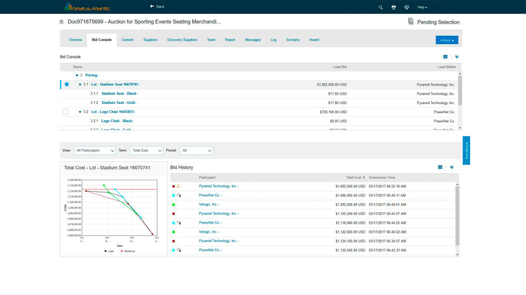526x295 pixels.
Task: Open the Pricing section link
Action: click(91, 75)
